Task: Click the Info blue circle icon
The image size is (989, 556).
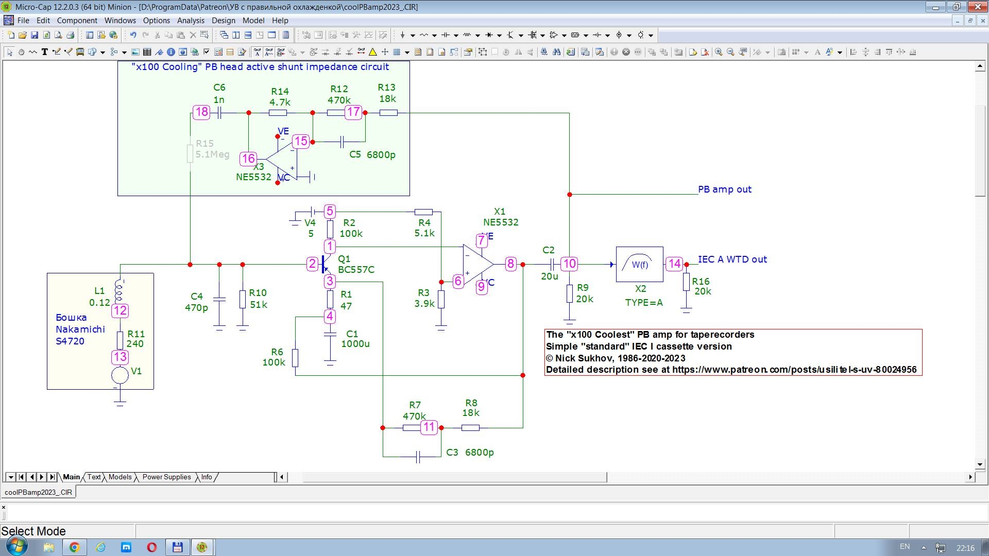Action: (x=170, y=52)
